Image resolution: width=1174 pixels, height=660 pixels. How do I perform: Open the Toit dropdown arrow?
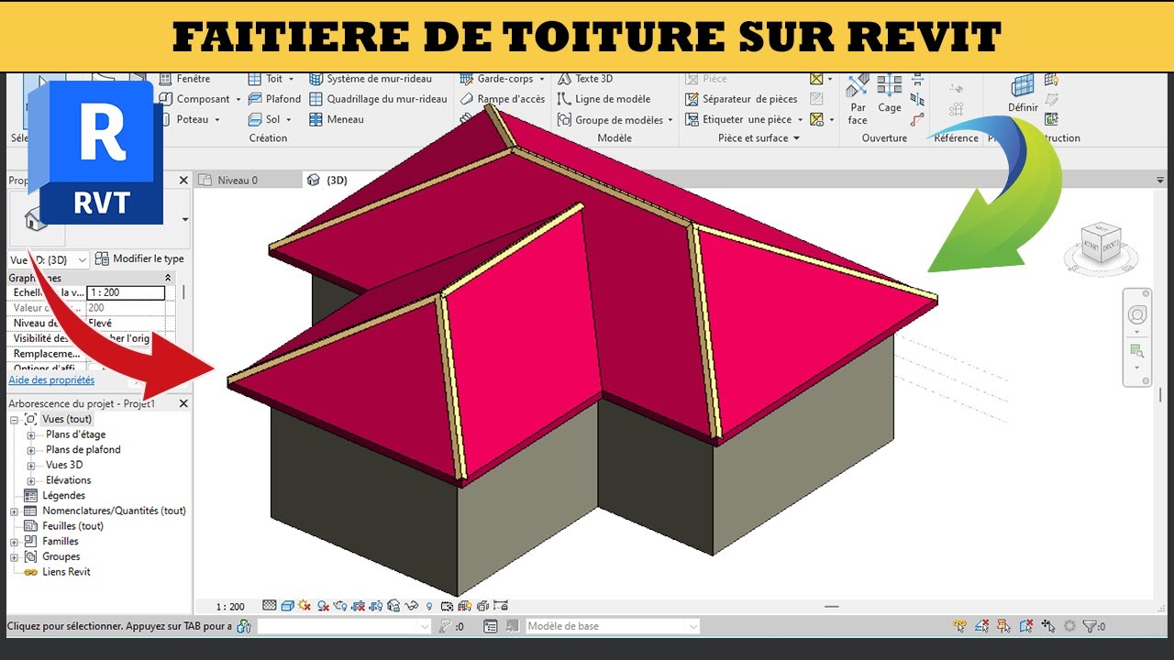[293, 80]
